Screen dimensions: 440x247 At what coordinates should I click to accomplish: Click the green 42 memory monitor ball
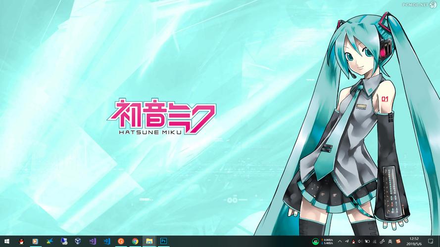(x=315, y=242)
